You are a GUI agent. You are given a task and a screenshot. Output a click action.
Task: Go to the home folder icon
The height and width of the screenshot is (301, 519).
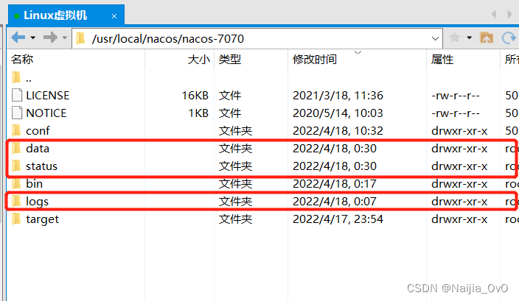coord(487,38)
